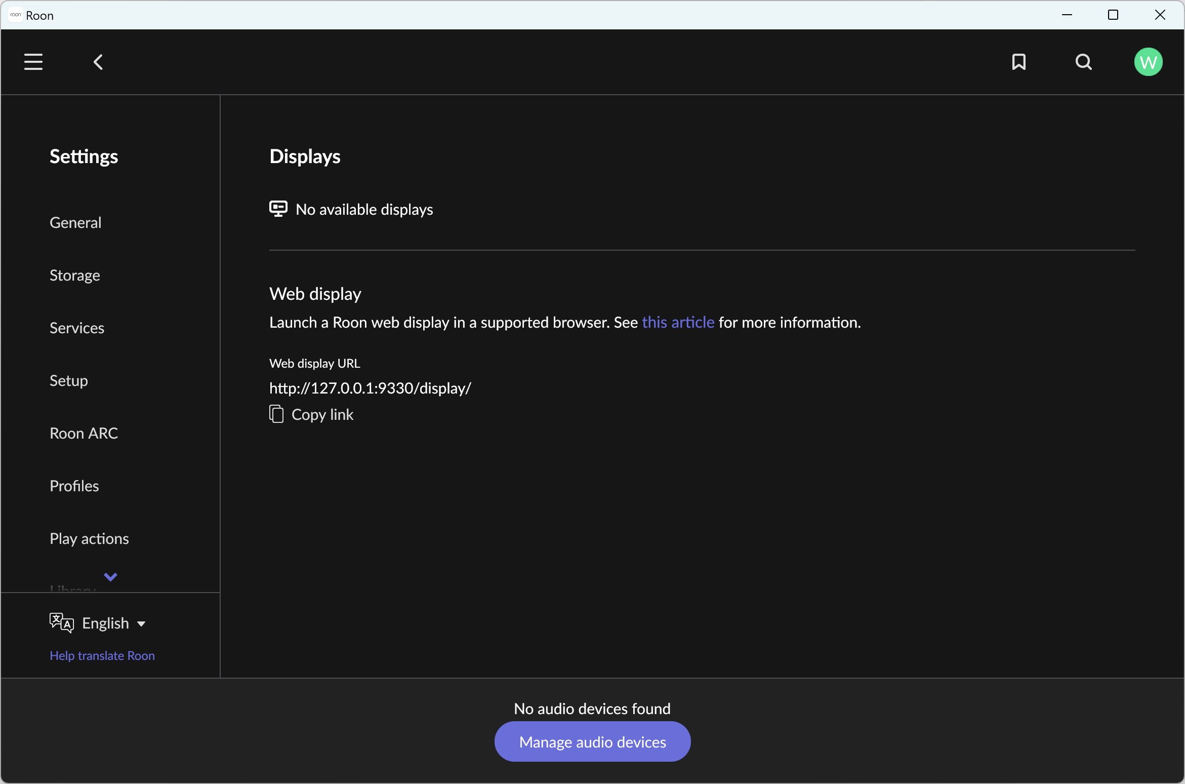Open the English language dropdown
The image size is (1185, 784).
click(x=114, y=623)
